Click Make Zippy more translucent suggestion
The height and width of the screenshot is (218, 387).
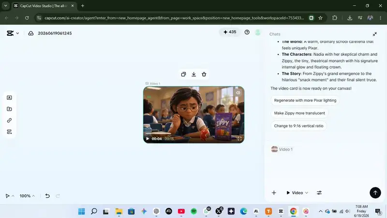(x=299, y=113)
